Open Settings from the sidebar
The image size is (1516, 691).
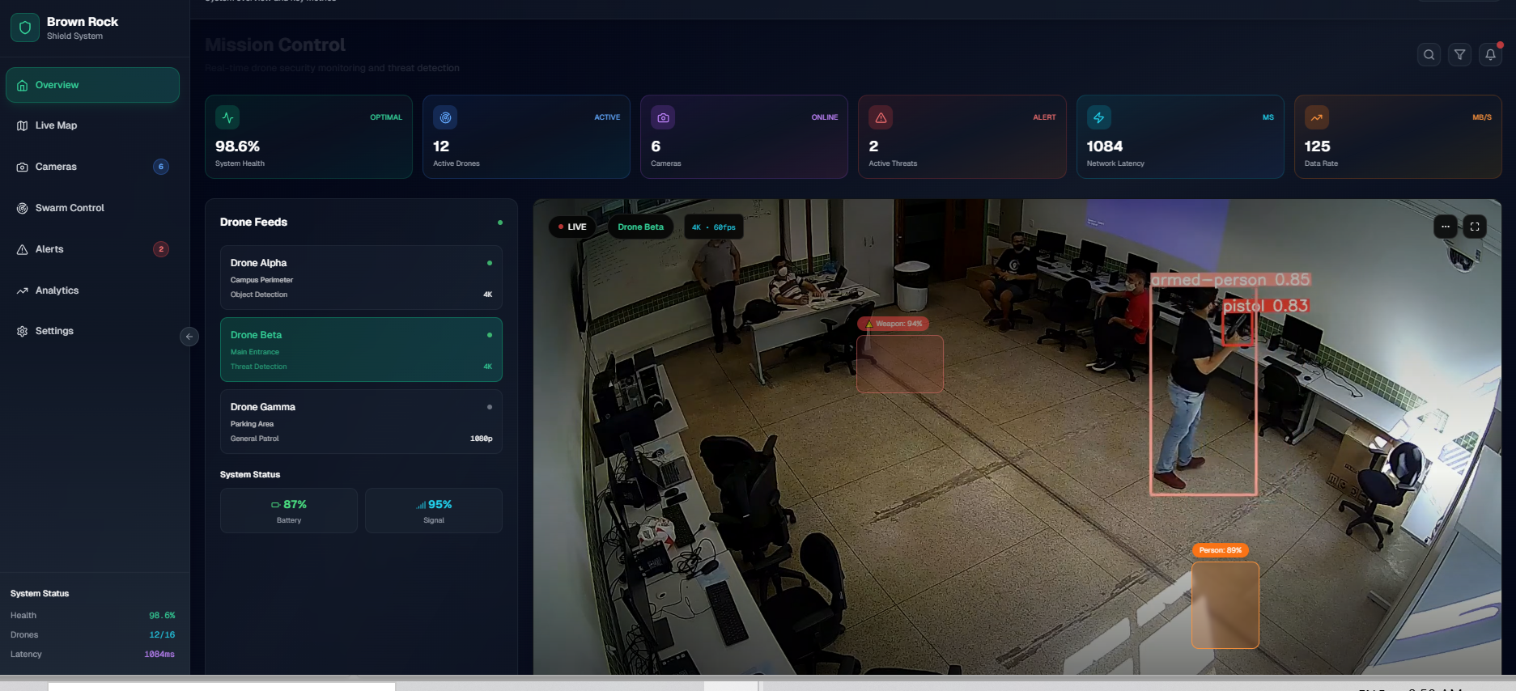(x=92, y=331)
